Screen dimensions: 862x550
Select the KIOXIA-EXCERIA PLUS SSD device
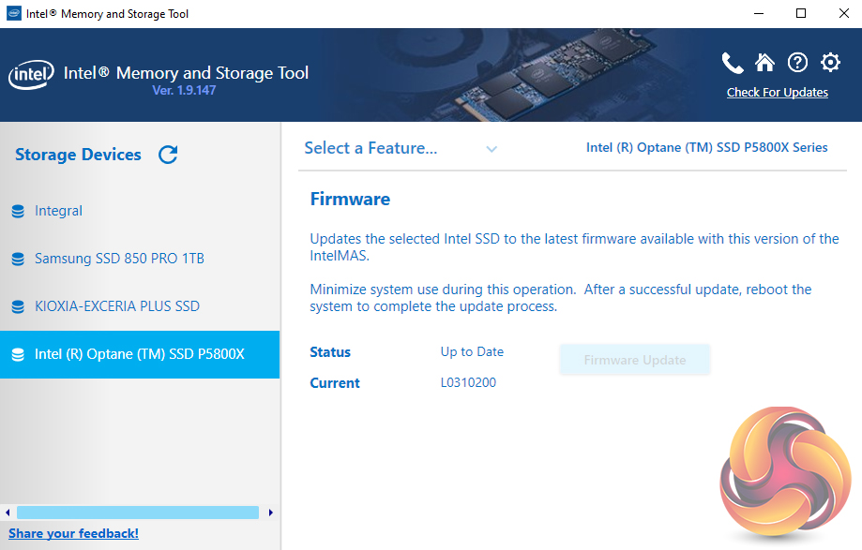[140, 306]
